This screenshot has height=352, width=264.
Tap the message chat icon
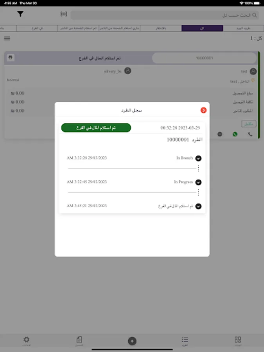(220, 134)
